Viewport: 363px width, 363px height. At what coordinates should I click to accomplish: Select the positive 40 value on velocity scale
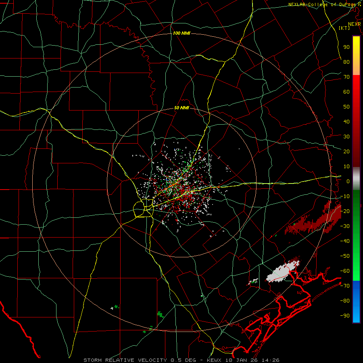346,121
